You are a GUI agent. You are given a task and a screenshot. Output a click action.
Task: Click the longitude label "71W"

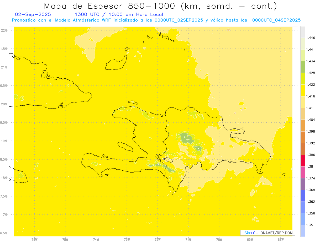coord(188,240)
